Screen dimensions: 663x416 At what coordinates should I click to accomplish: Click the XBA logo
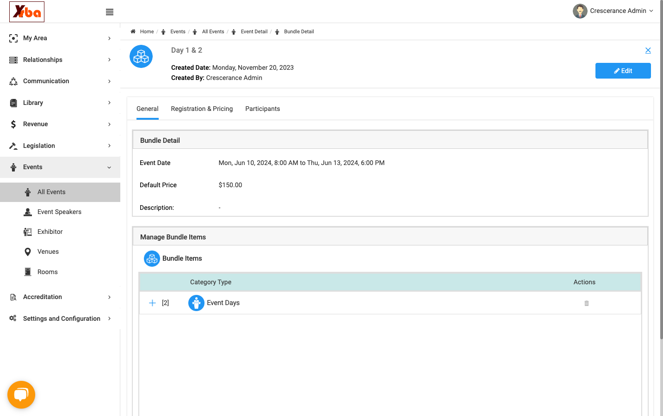click(x=27, y=12)
